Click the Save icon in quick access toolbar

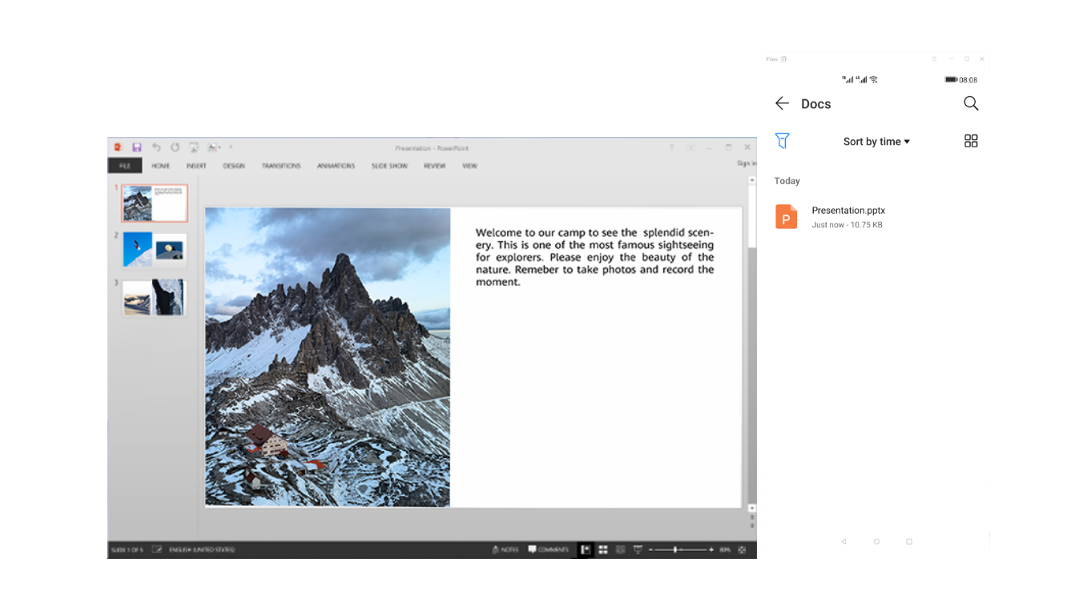(137, 148)
